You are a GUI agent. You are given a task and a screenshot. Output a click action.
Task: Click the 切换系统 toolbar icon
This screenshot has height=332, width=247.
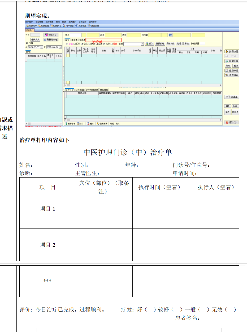pos(39,26)
